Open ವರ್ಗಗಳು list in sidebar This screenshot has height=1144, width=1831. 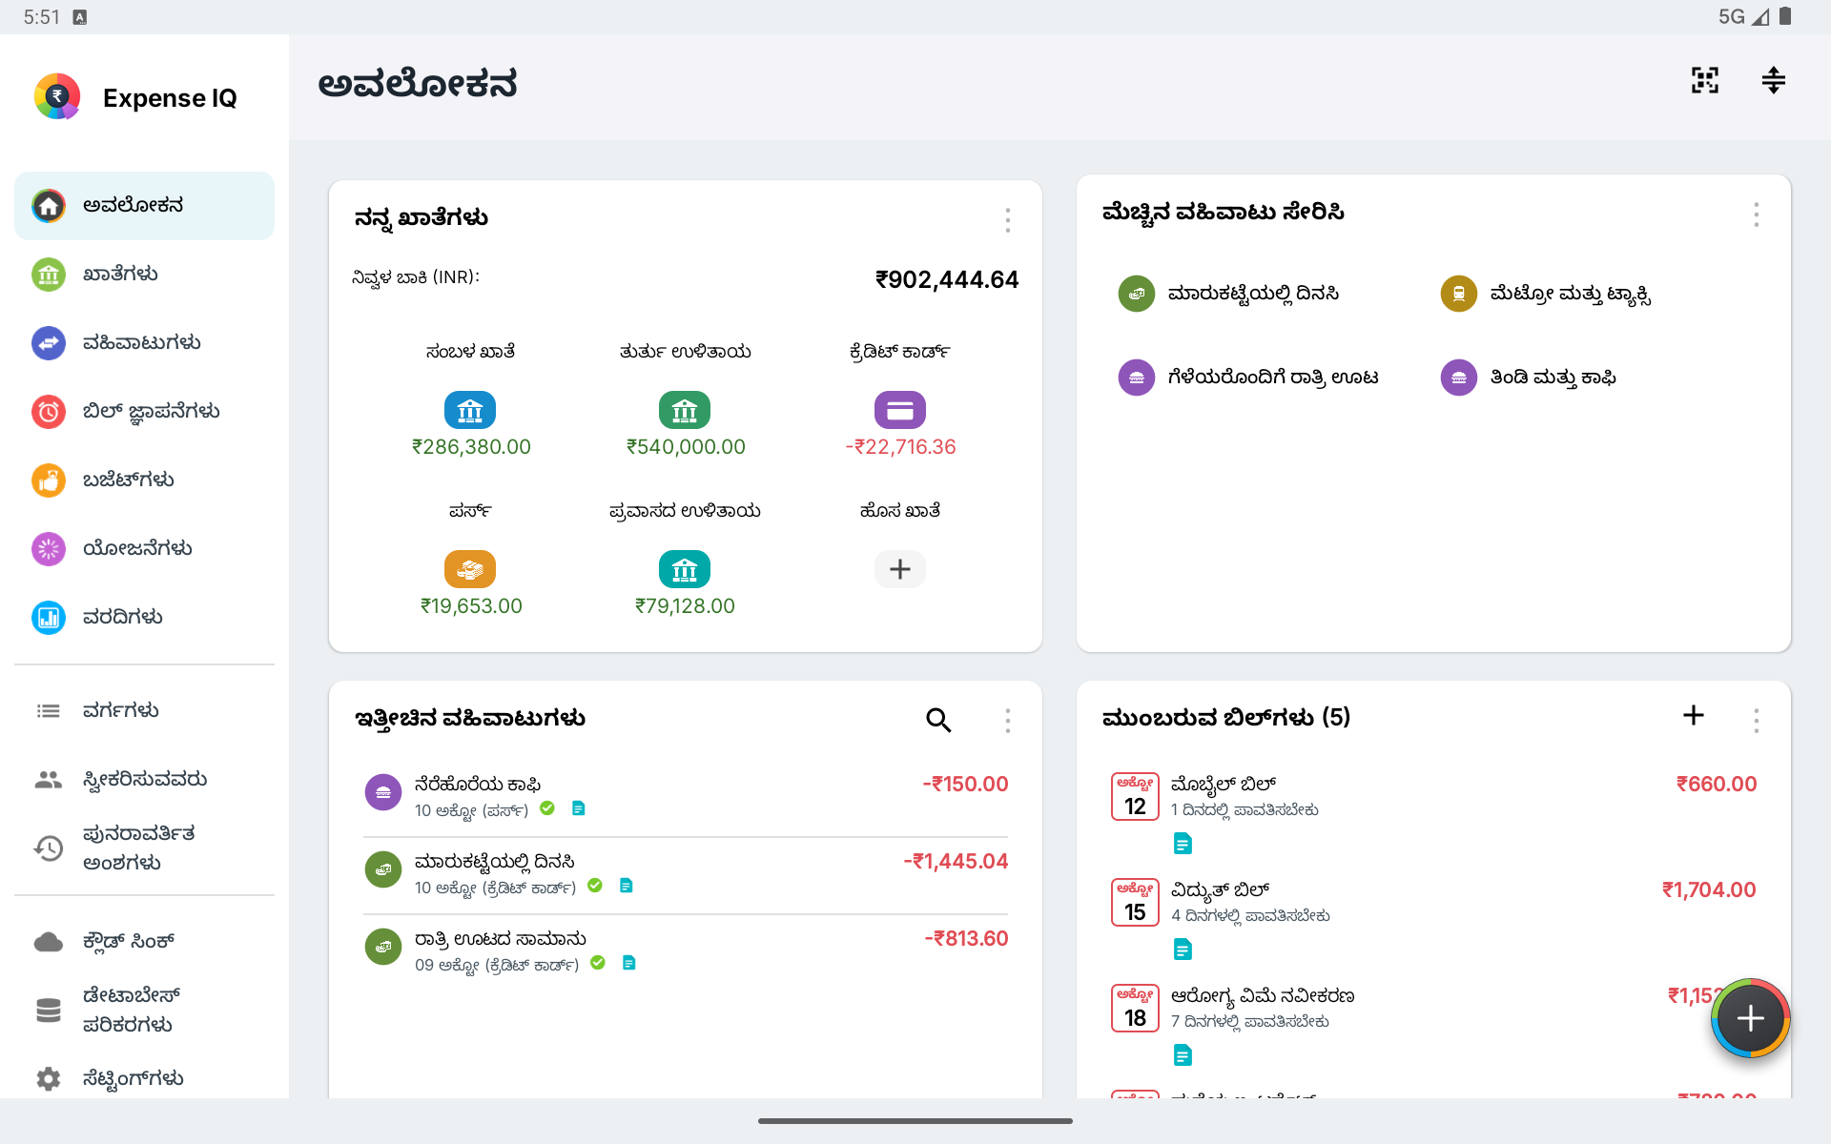point(144,711)
